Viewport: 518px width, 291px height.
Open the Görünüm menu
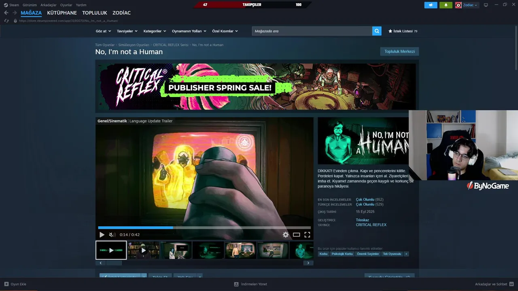(x=30, y=5)
